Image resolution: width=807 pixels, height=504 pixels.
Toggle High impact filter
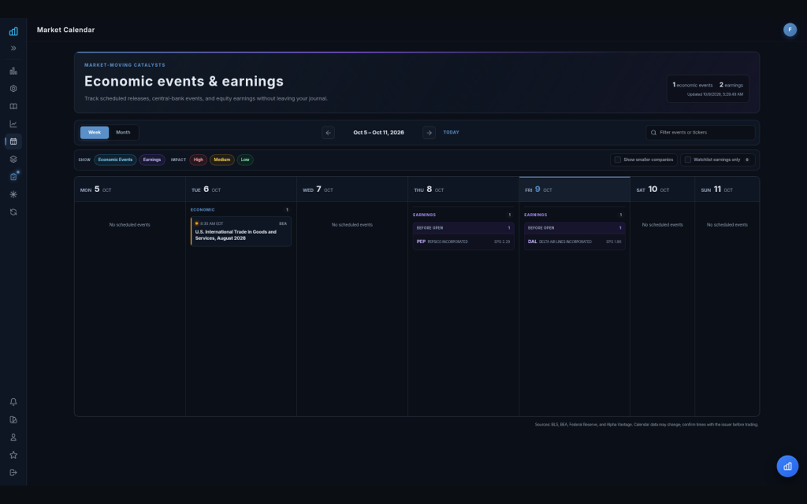pyautogui.click(x=198, y=160)
